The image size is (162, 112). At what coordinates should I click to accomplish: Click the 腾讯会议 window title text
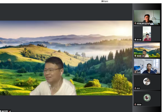click(x=105, y=1)
